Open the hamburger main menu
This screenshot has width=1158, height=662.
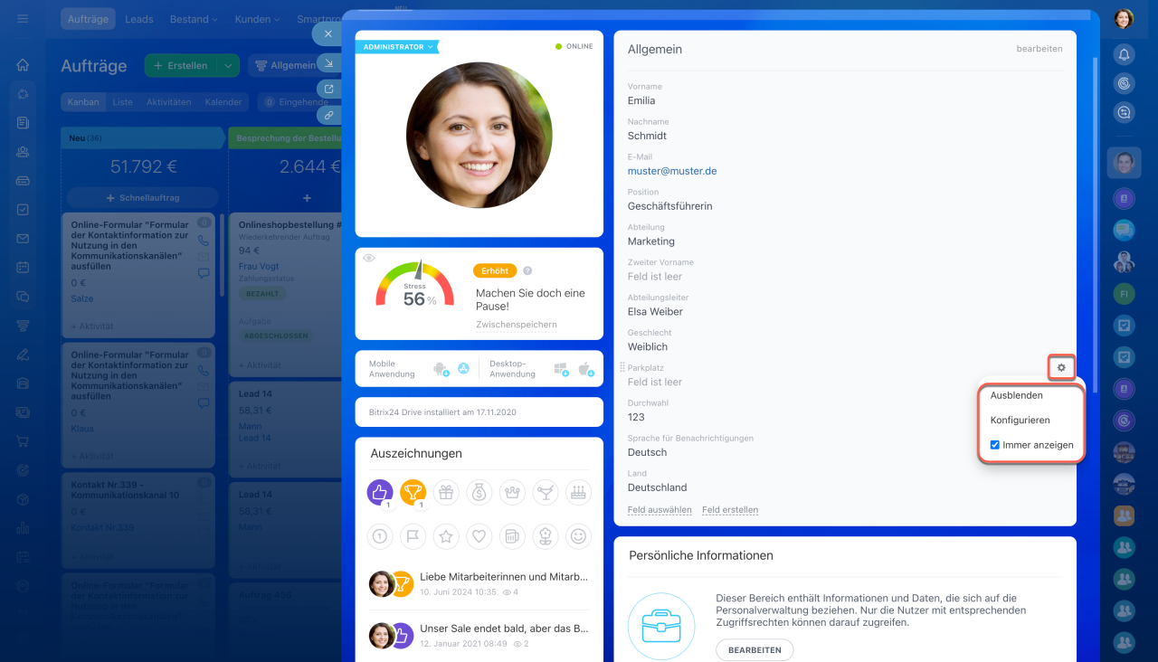23,19
